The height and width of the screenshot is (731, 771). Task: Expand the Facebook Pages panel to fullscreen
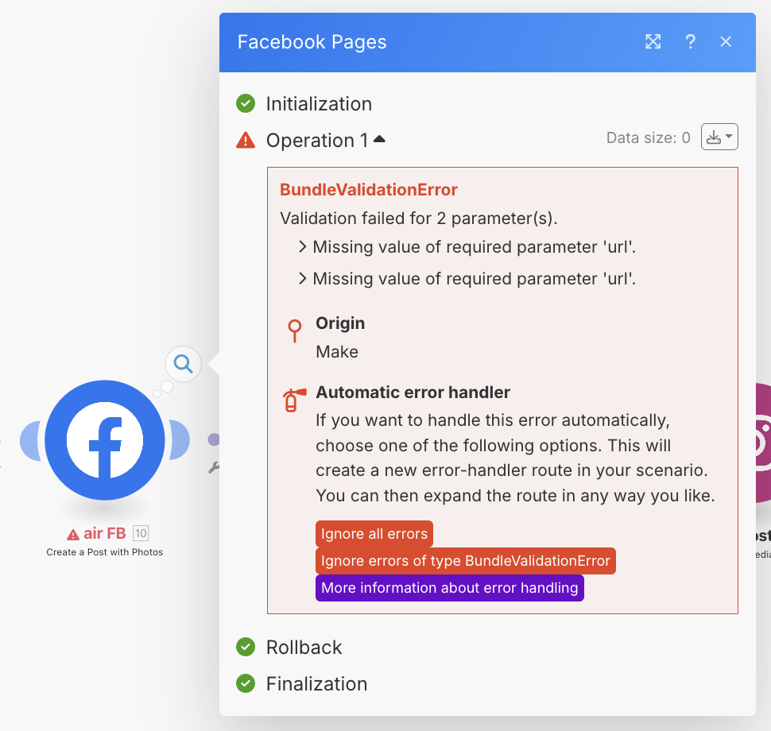point(653,42)
